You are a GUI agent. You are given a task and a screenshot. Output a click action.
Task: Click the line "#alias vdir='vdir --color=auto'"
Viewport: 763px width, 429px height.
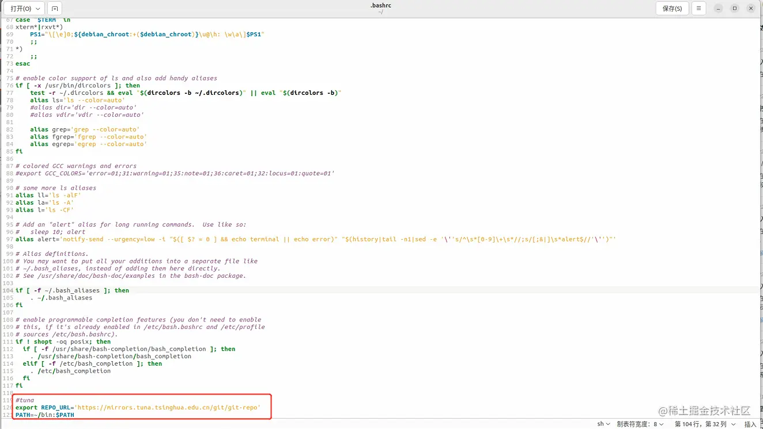[x=86, y=114]
